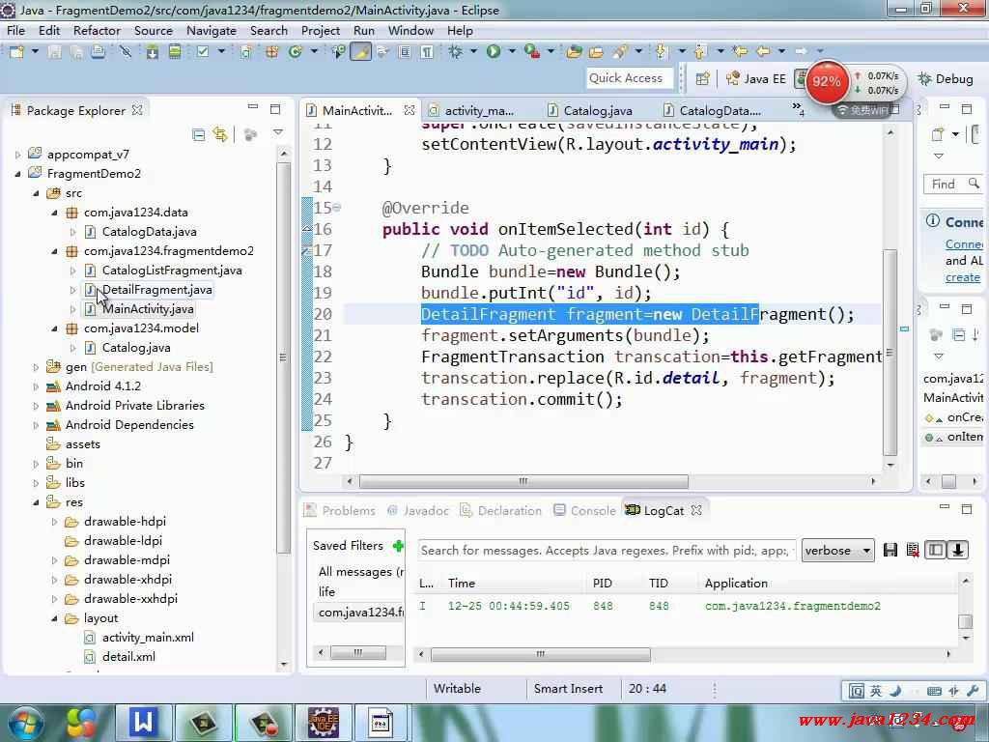The height and width of the screenshot is (742, 989).
Task: Switch to the Catalog.java editor tab
Action: (x=590, y=110)
